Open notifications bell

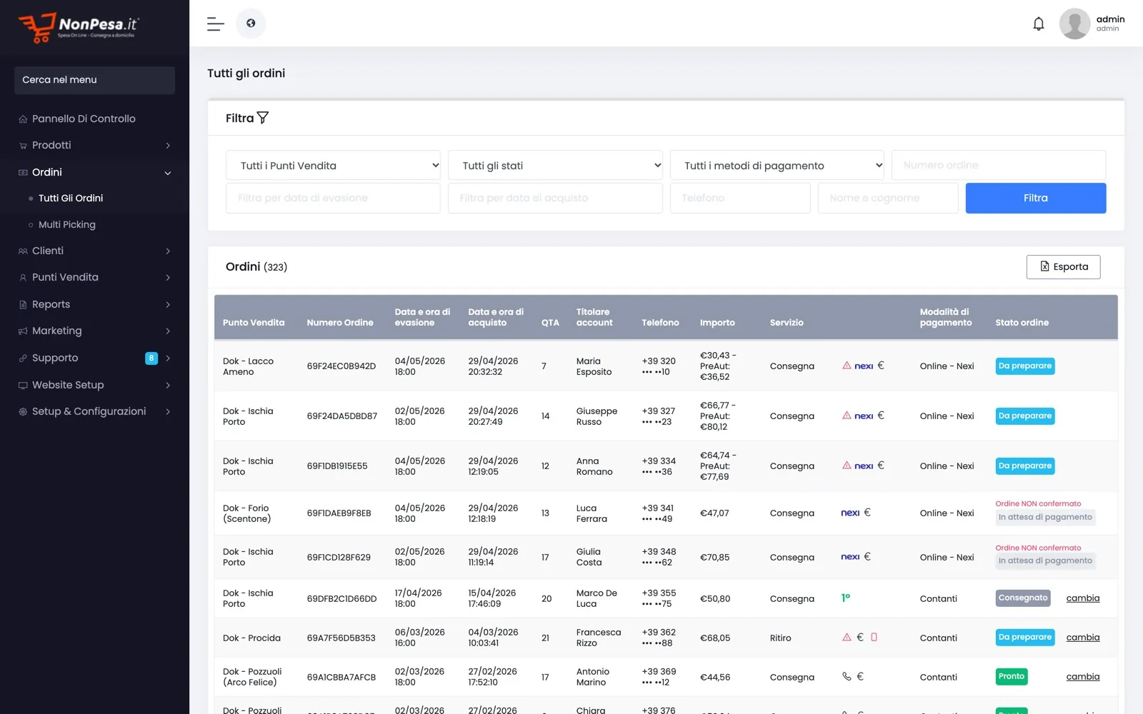coord(1039,24)
